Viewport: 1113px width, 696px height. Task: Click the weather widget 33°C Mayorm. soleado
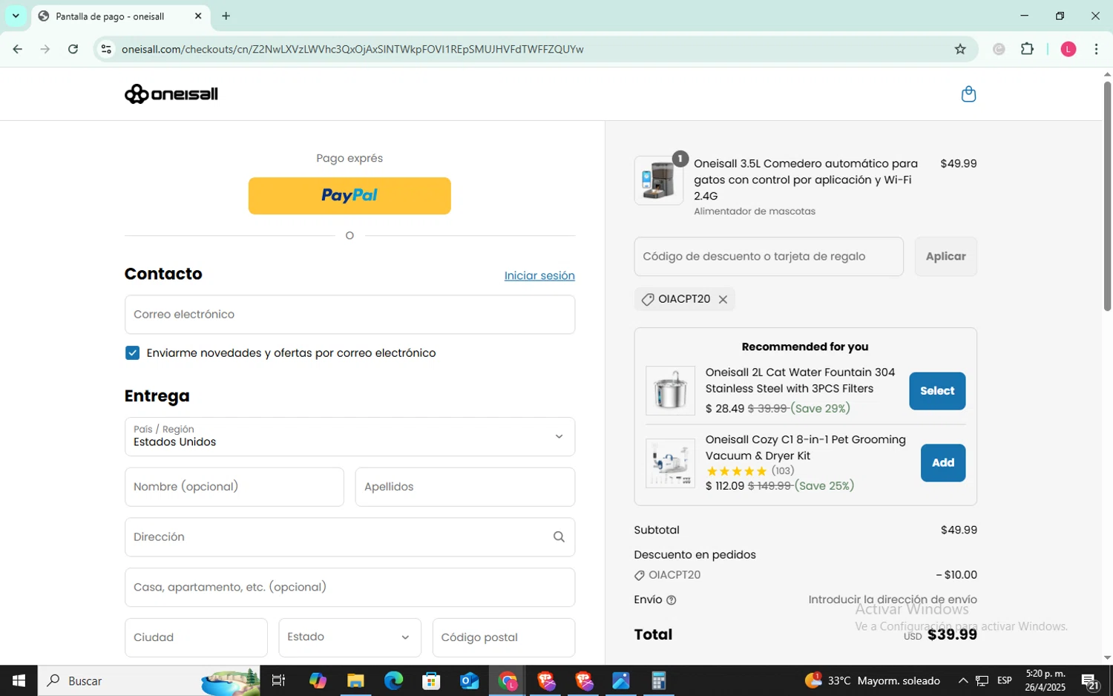(873, 680)
